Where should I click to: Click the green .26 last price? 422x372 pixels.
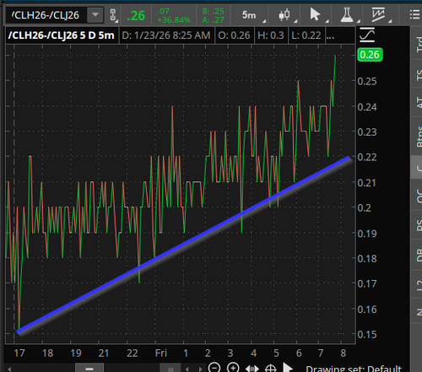pos(136,16)
